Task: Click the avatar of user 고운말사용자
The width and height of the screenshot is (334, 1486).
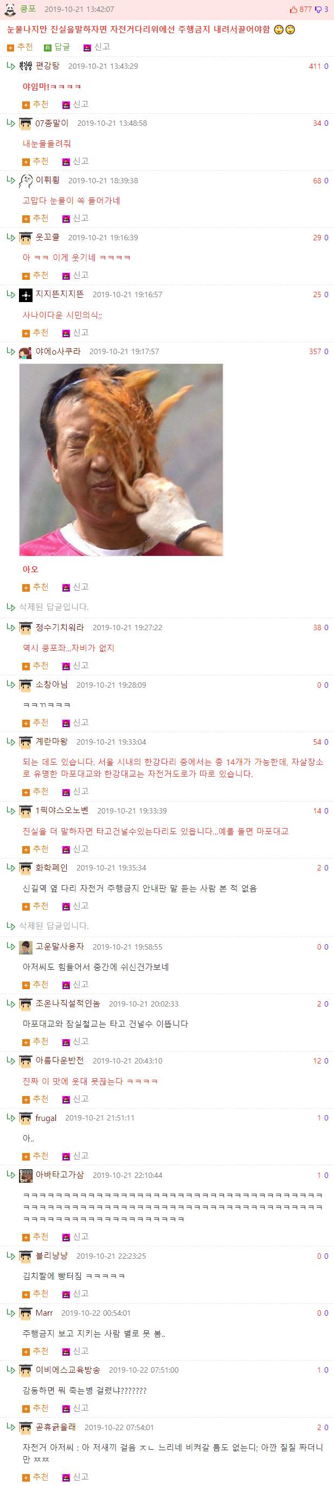Action: [25, 947]
